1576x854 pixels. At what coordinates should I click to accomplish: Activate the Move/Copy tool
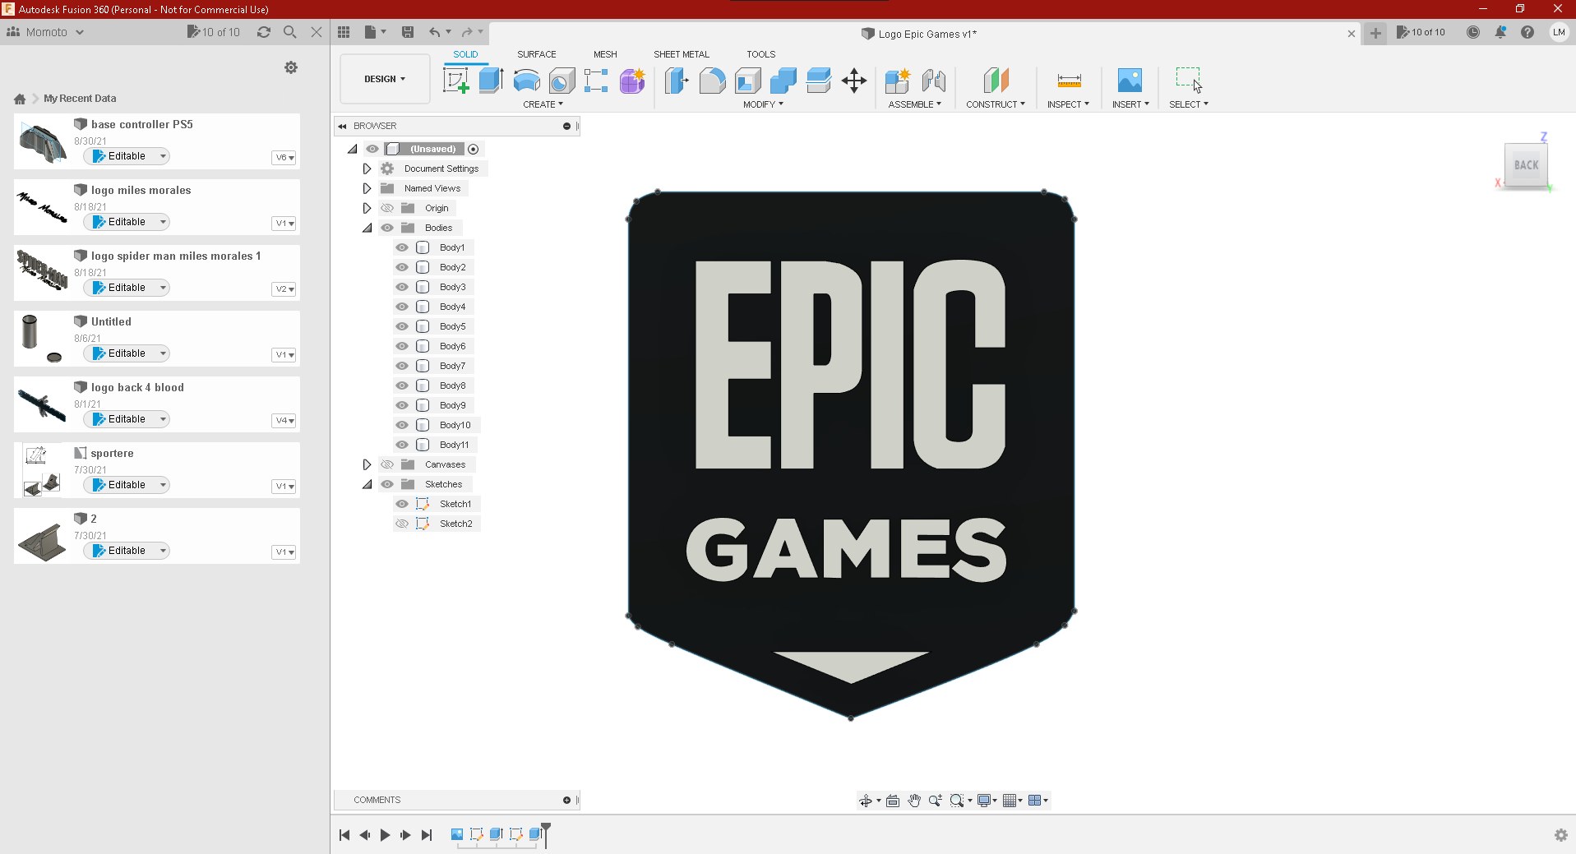[x=854, y=81]
